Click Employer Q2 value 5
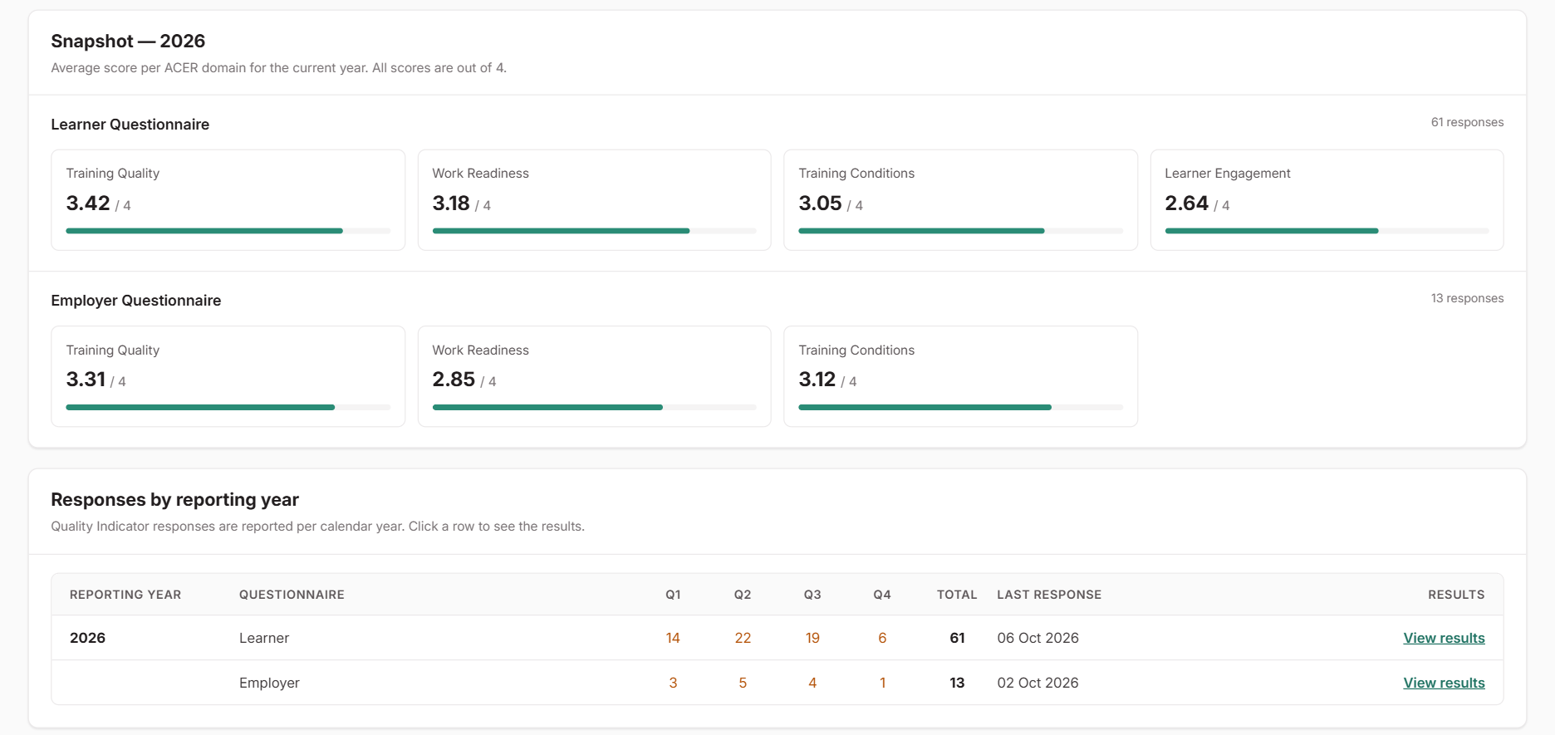Image resolution: width=1555 pixels, height=735 pixels. [x=743, y=683]
